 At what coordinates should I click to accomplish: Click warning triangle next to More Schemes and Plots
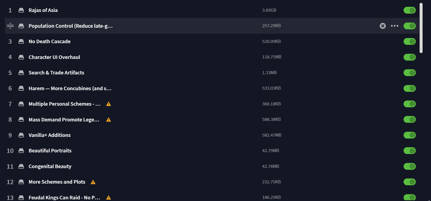tap(93, 182)
